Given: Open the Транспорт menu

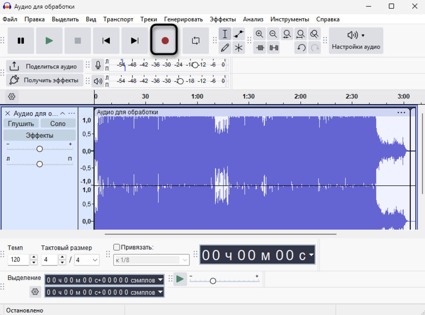Looking at the screenshot, I should click(118, 19).
